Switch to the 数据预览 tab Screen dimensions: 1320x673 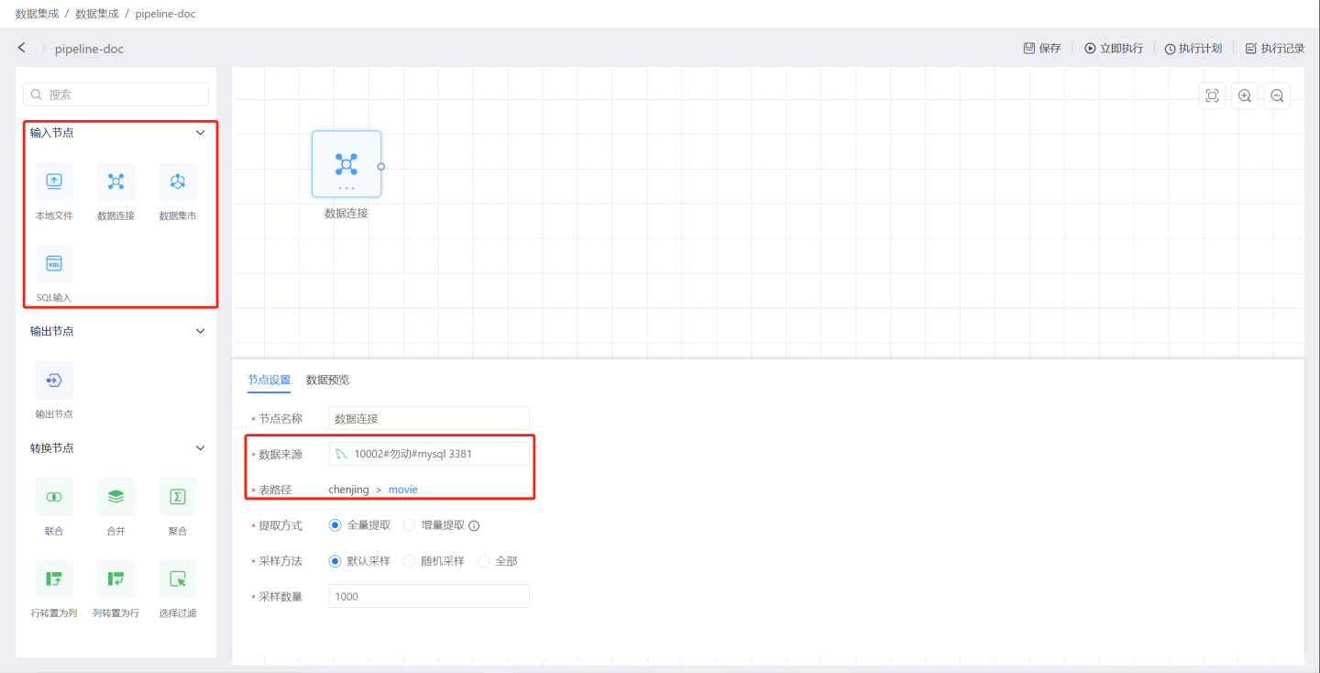pos(327,380)
